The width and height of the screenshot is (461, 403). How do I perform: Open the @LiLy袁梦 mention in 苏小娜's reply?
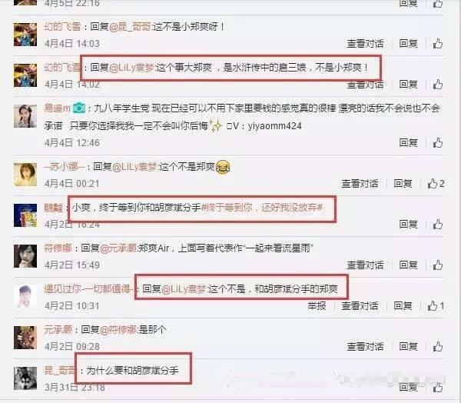[135, 167]
